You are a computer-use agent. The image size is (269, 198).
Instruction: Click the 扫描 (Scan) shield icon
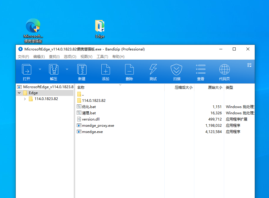click(177, 69)
